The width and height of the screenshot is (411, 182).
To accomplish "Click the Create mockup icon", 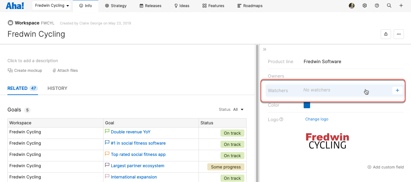I will click(x=10, y=71).
